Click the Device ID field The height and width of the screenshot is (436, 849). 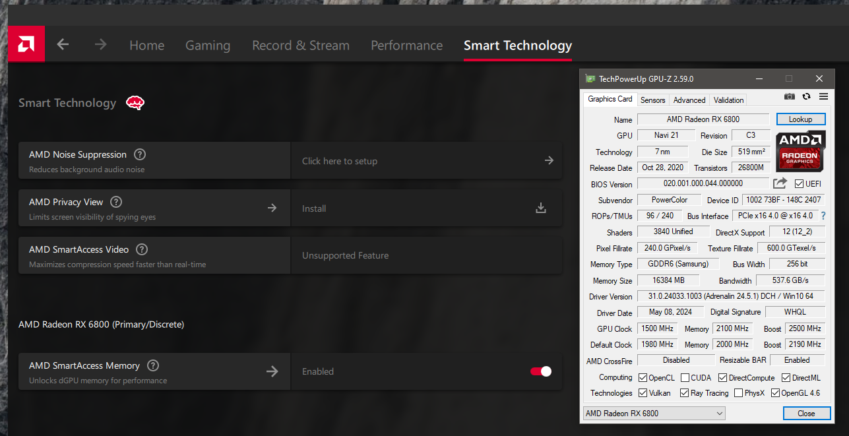[784, 200]
